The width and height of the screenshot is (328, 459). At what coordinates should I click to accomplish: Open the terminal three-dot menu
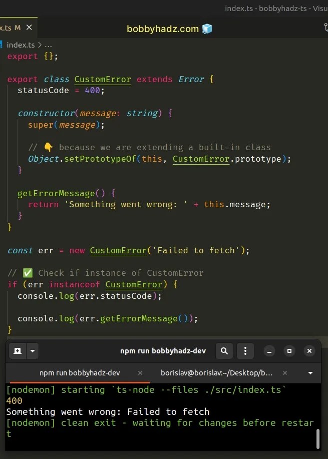(245, 351)
